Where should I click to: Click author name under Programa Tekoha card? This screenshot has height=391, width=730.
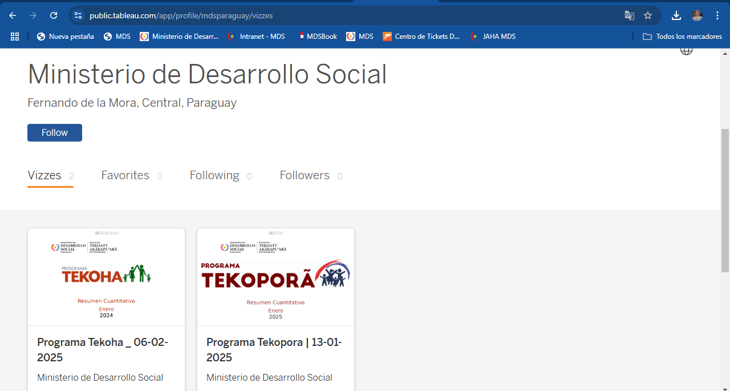[x=100, y=377]
